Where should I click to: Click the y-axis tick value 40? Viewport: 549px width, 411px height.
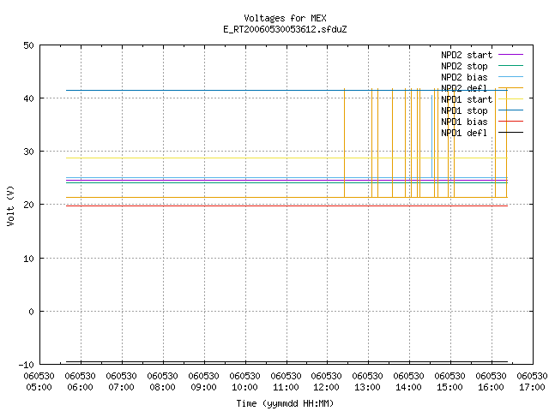(x=28, y=98)
